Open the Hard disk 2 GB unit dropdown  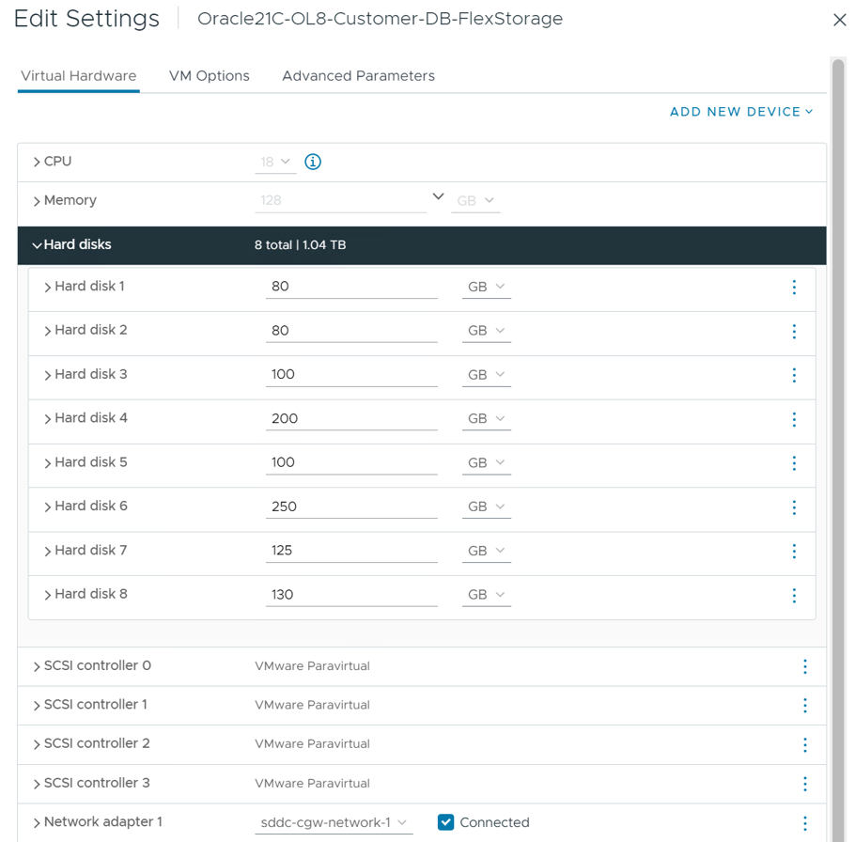click(486, 331)
